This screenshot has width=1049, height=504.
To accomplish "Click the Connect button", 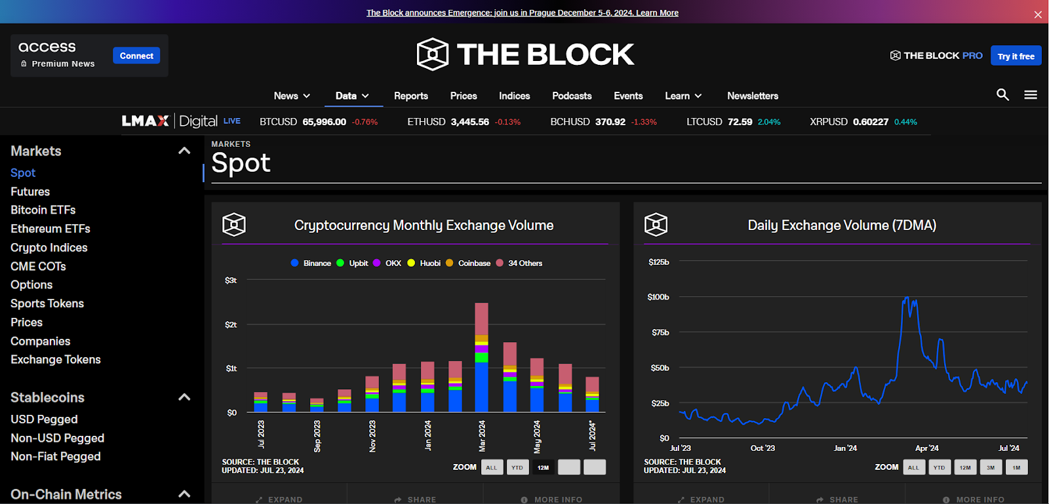I will coord(136,56).
